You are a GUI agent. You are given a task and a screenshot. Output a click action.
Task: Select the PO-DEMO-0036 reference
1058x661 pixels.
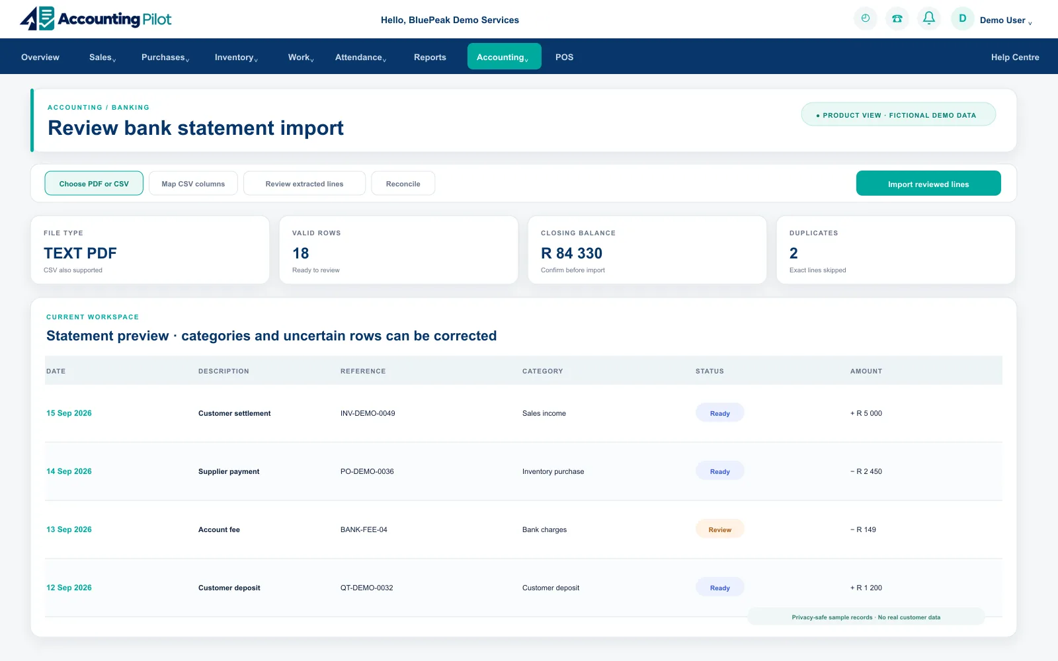click(367, 471)
